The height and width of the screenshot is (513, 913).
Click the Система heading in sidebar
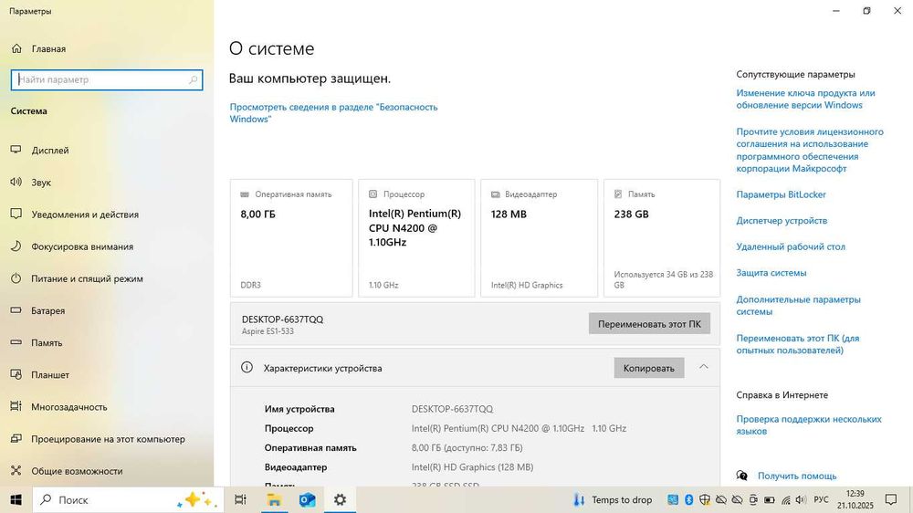point(28,110)
